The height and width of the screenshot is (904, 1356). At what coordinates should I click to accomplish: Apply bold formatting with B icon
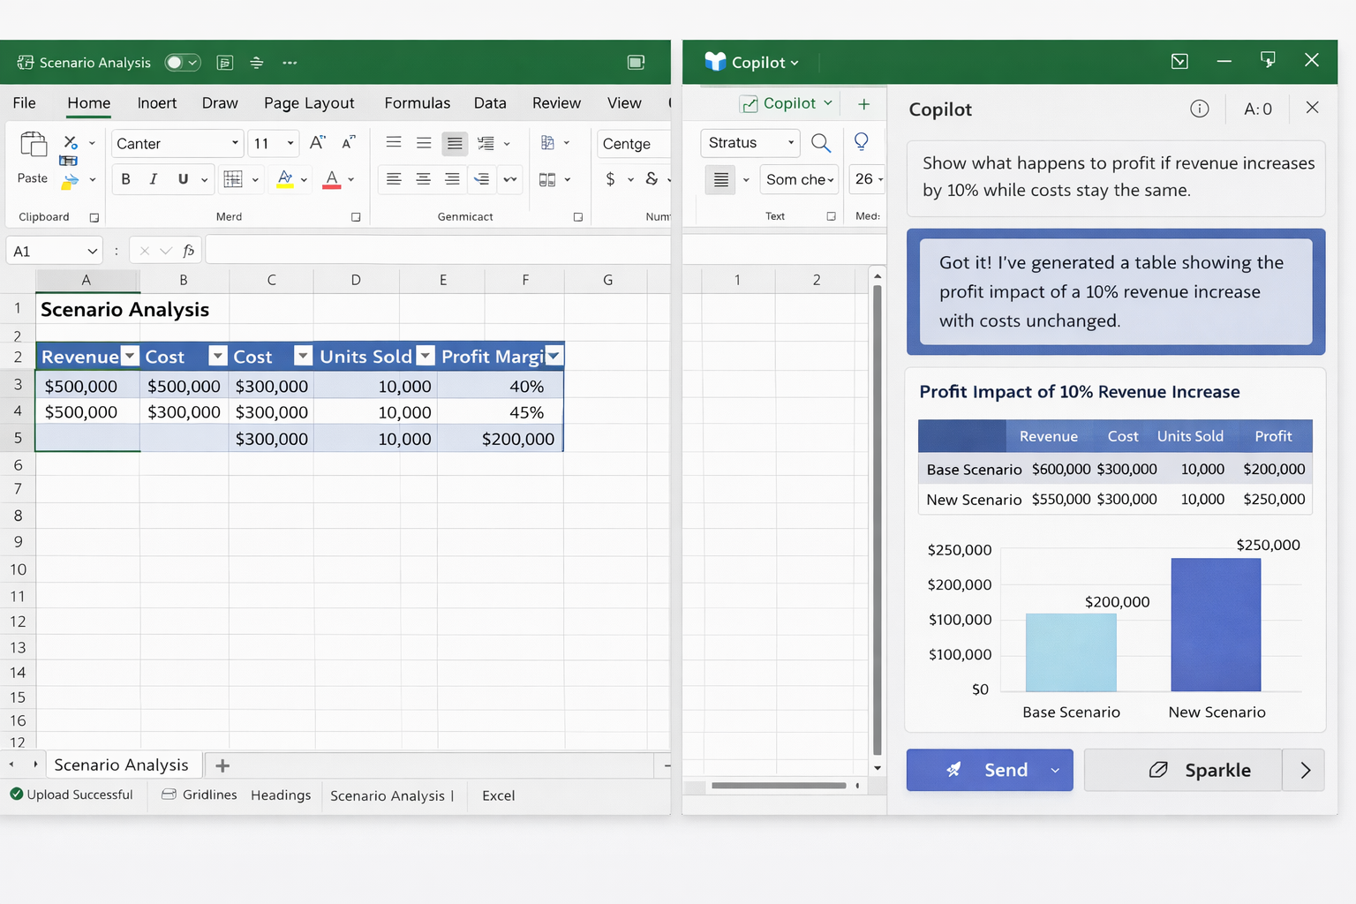pyautogui.click(x=125, y=179)
